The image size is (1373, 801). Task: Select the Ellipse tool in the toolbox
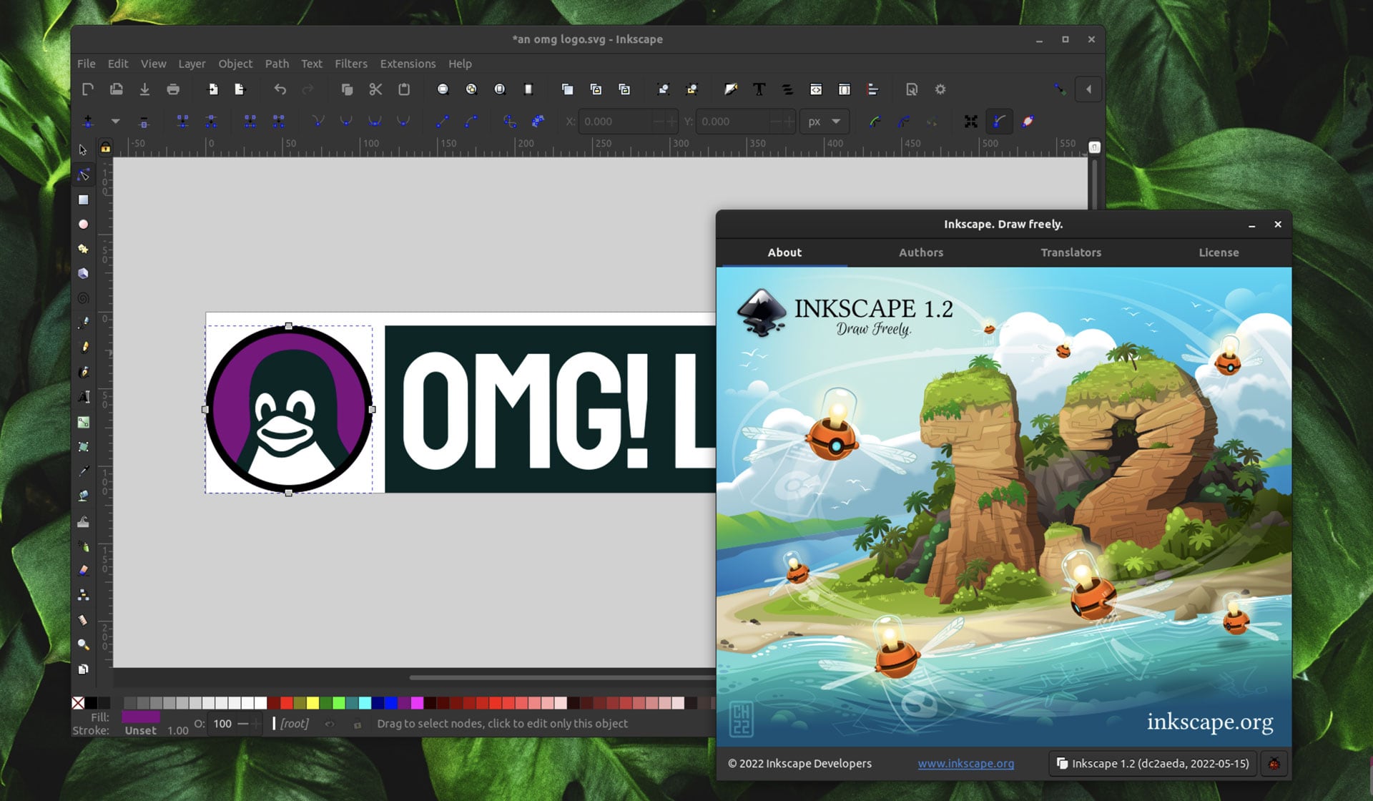(84, 224)
